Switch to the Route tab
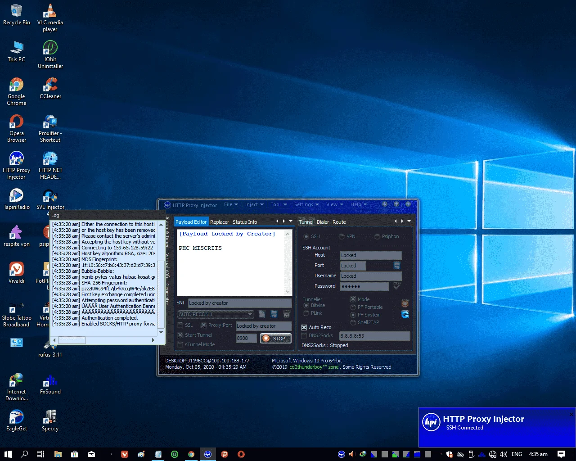The width and height of the screenshot is (576, 461). [x=339, y=222]
